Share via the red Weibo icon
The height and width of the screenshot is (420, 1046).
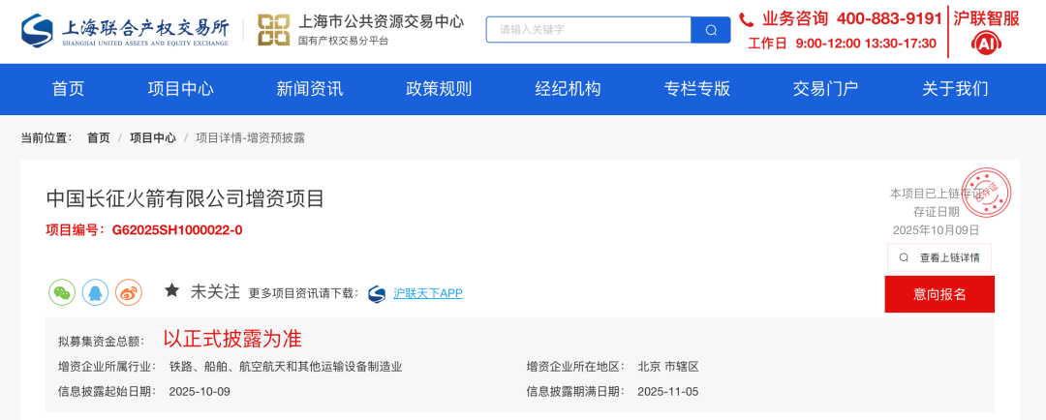[x=129, y=292]
